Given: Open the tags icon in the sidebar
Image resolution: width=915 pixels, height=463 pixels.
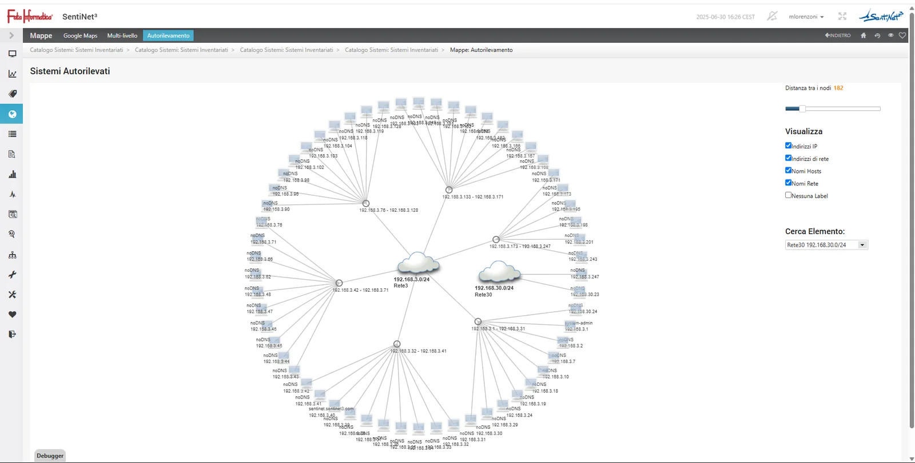Looking at the screenshot, I should [12, 94].
